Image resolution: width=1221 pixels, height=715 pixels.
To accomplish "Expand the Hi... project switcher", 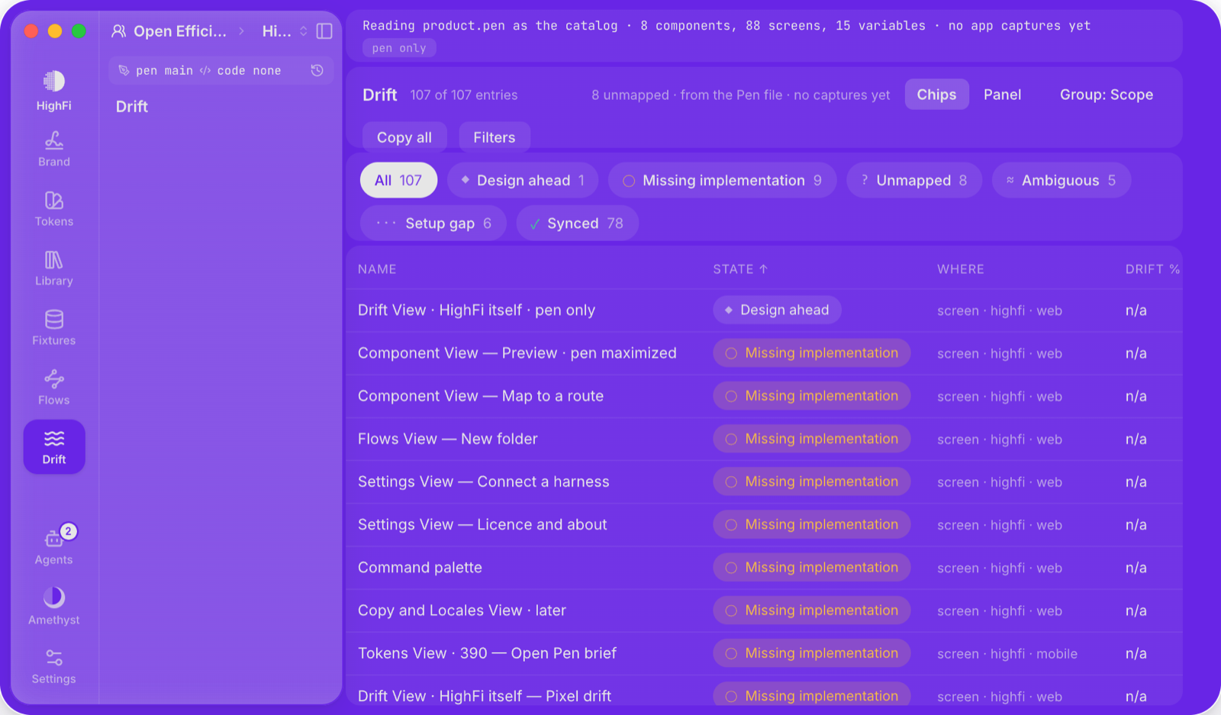I will (x=285, y=31).
